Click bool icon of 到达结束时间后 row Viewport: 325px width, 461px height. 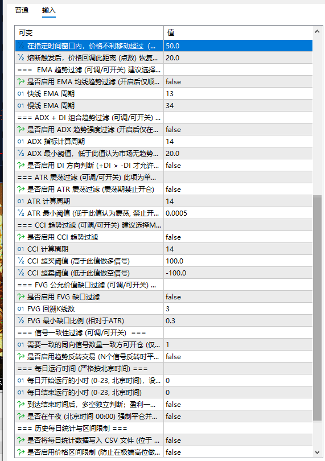(x=20, y=404)
